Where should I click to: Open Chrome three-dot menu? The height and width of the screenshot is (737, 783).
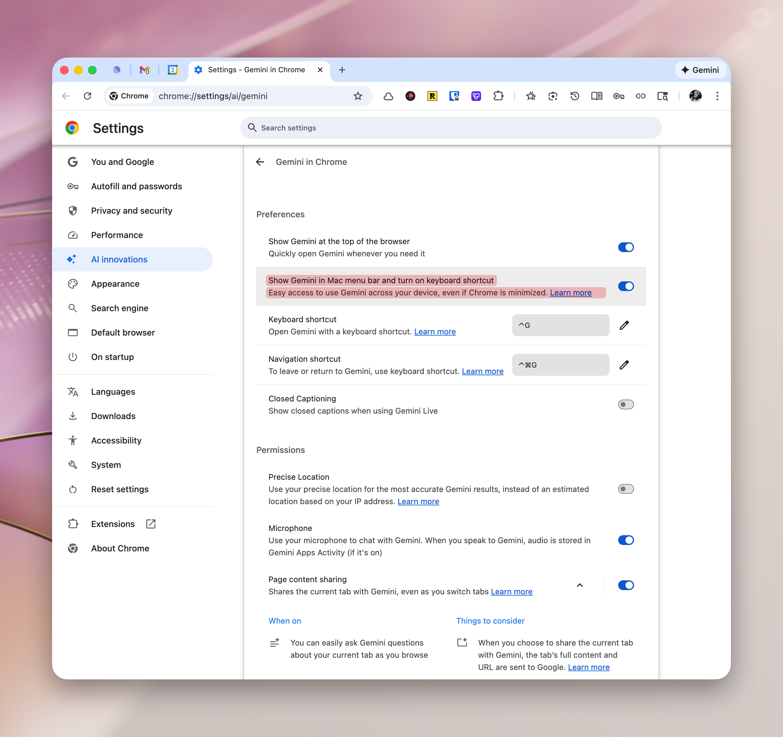click(x=717, y=96)
